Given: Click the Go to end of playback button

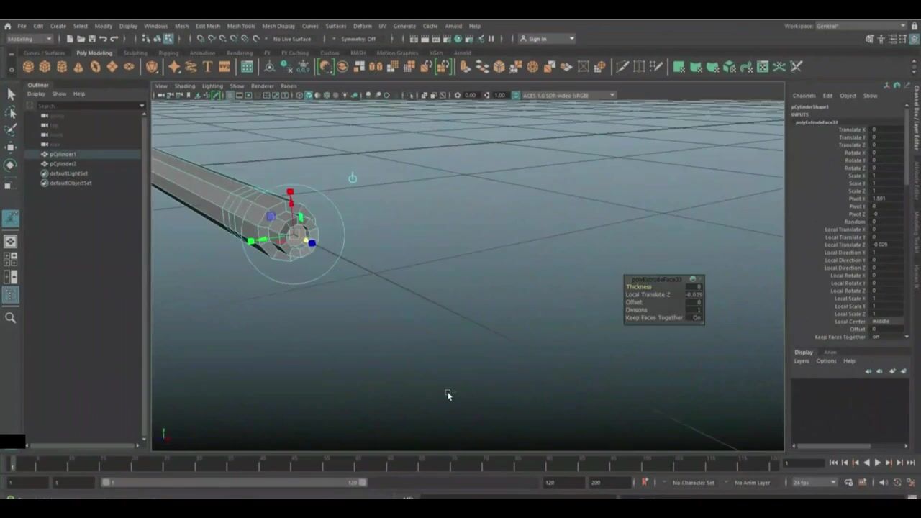Looking at the screenshot, I should click(x=910, y=463).
